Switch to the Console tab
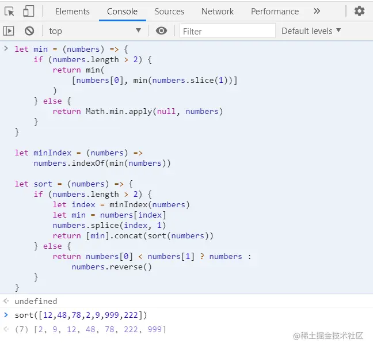373x350 pixels. (122, 12)
